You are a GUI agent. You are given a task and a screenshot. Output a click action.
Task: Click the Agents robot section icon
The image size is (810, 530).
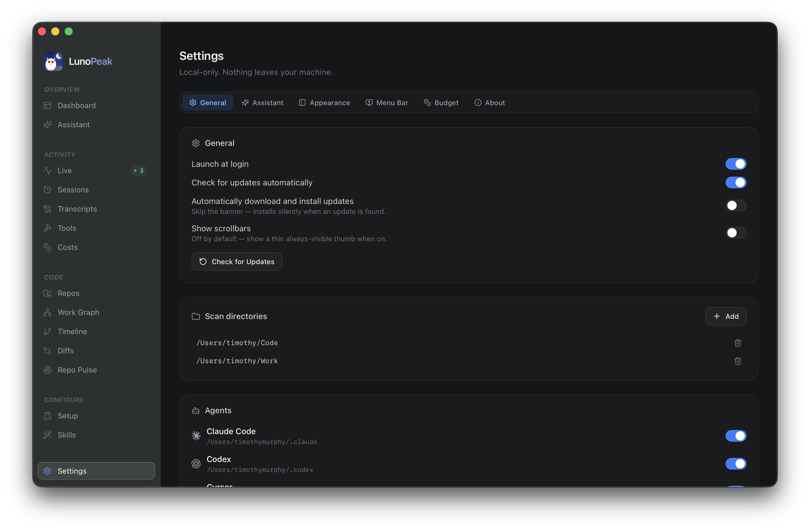pos(196,411)
